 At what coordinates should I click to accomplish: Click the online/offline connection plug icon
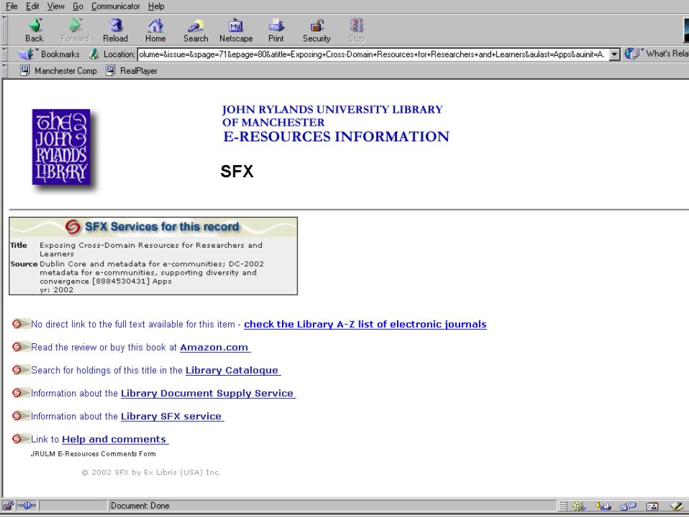point(27,506)
